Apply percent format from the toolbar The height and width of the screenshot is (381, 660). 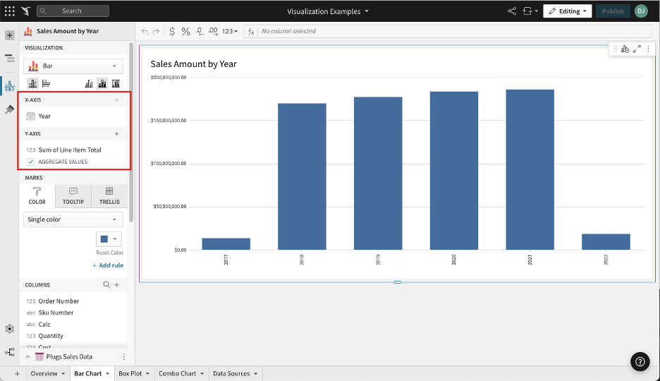click(185, 31)
